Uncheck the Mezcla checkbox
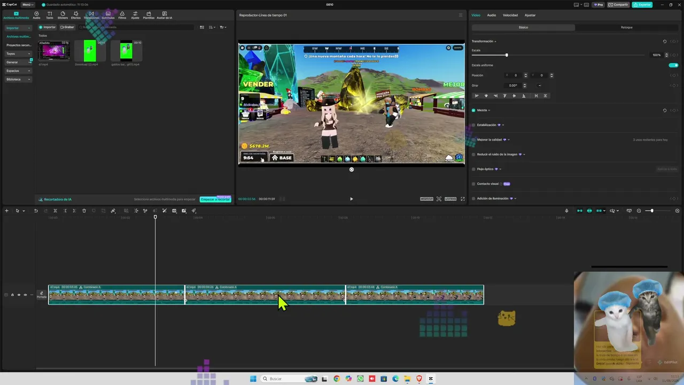This screenshot has height=385, width=684. coord(473,110)
